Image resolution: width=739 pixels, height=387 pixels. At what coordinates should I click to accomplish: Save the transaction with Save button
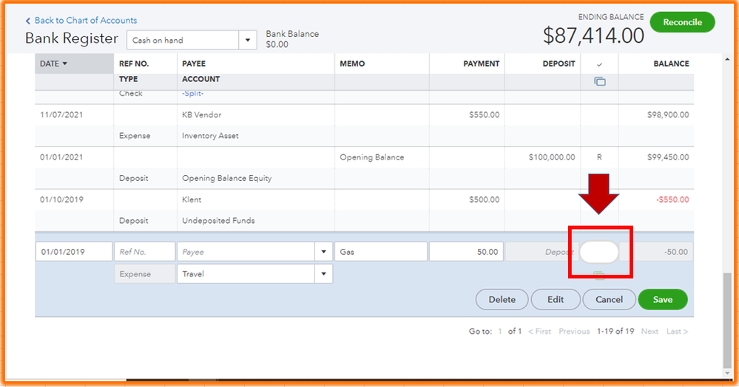663,299
